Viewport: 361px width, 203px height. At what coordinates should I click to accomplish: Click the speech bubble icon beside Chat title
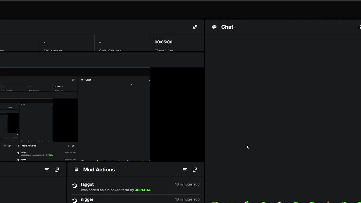[x=214, y=27]
